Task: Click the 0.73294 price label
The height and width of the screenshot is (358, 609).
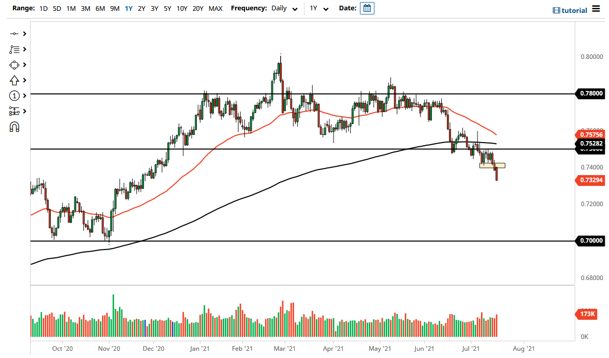Action: pyautogui.click(x=589, y=180)
